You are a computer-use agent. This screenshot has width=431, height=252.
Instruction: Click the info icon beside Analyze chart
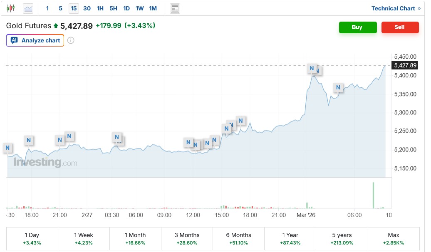click(71, 40)
